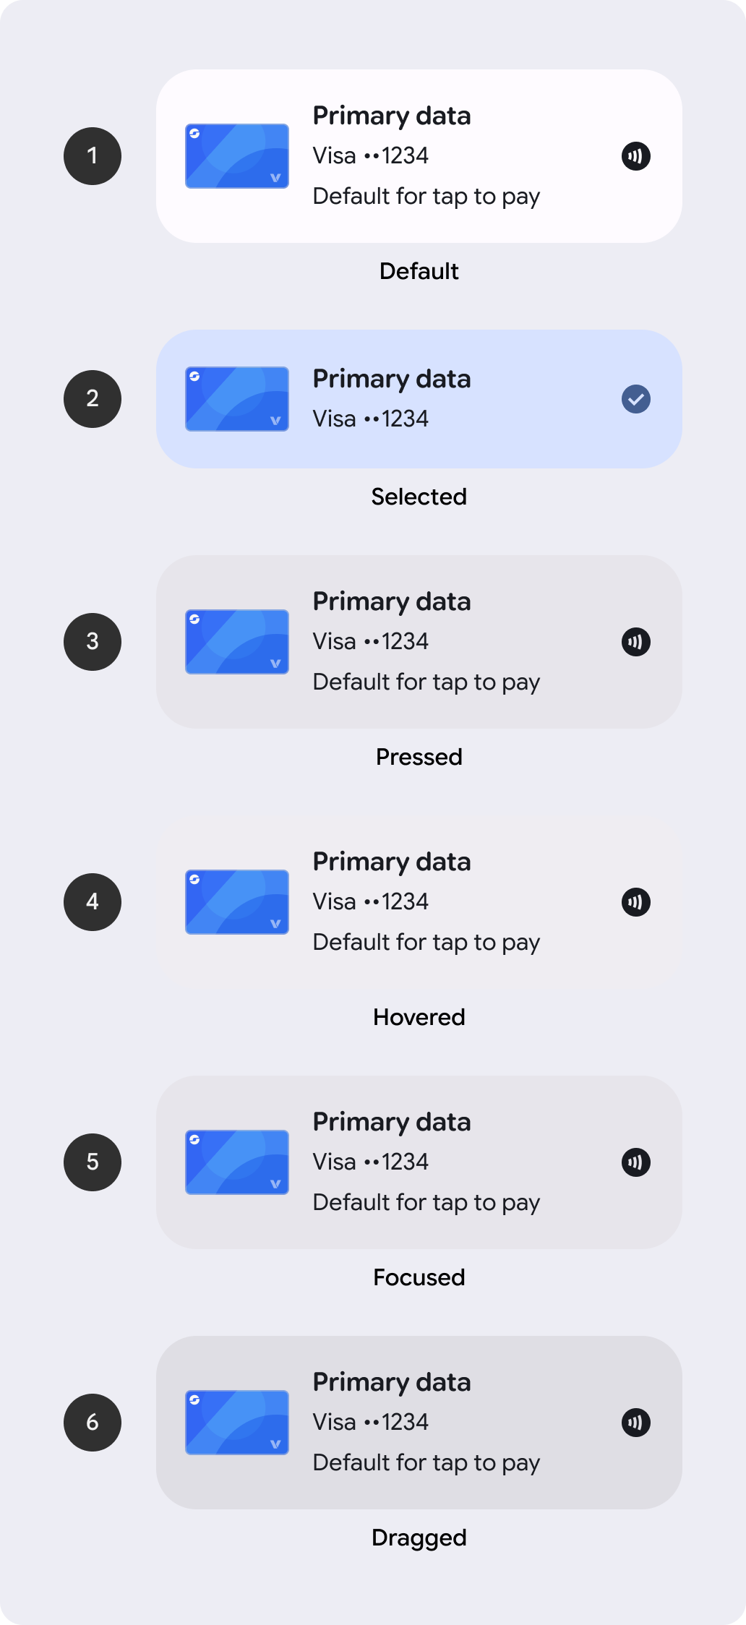Click the Visa card image in Dragged row

pyautogui.click(x=237, y=1423)
